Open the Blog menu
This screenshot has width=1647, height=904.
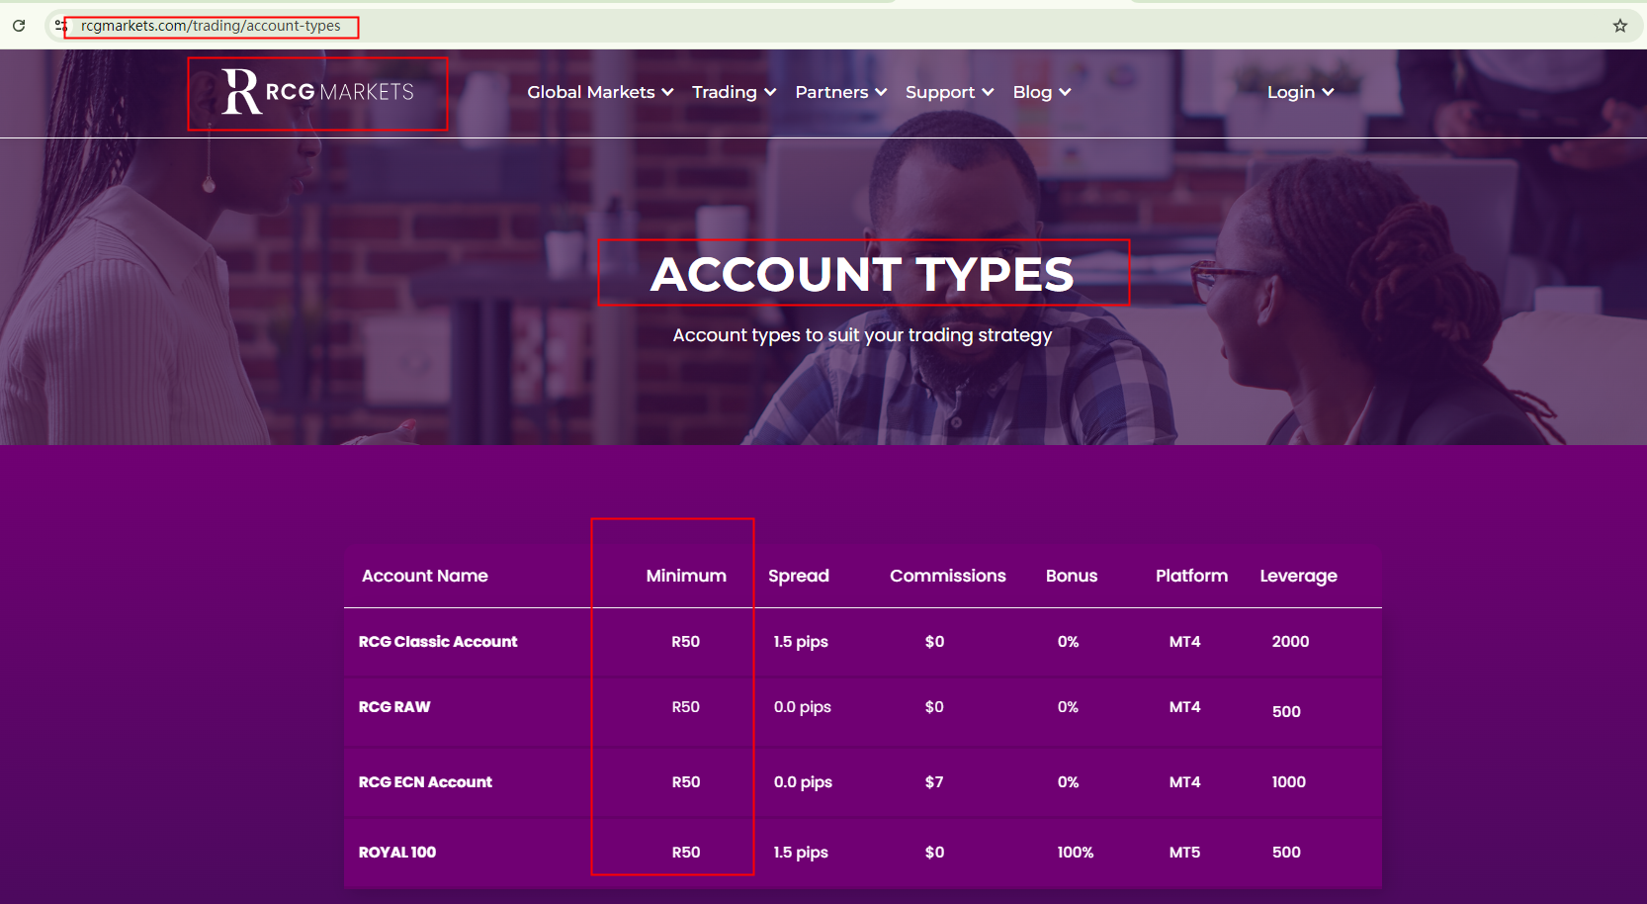(1041, 92)
